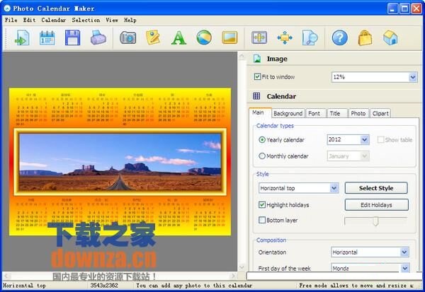Click the 3543x2362 status bar size
The image size is (425, 292).
104,285
